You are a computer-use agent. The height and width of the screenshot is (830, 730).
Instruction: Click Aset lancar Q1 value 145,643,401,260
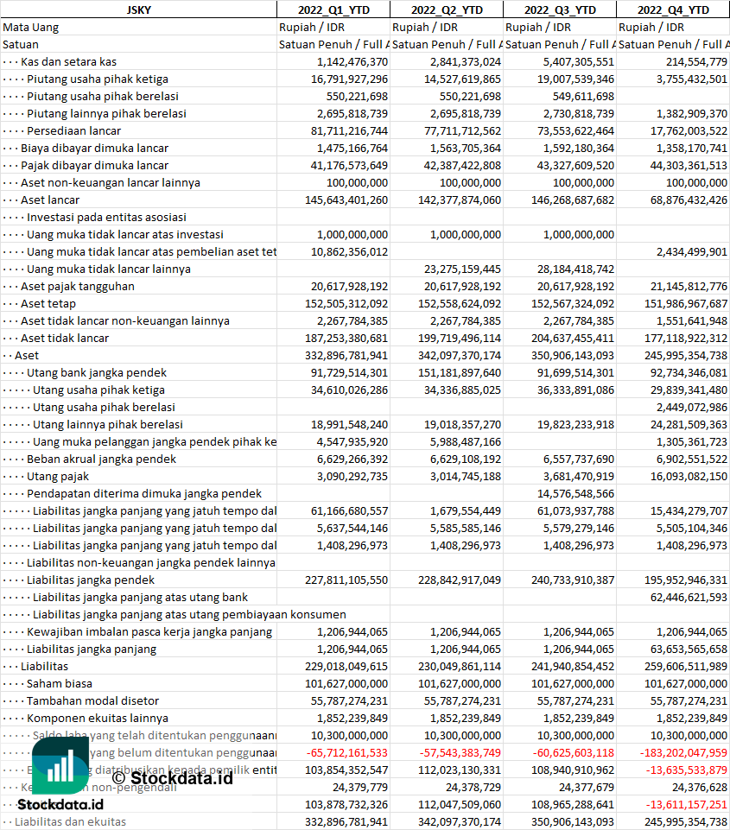pos(346,200)
